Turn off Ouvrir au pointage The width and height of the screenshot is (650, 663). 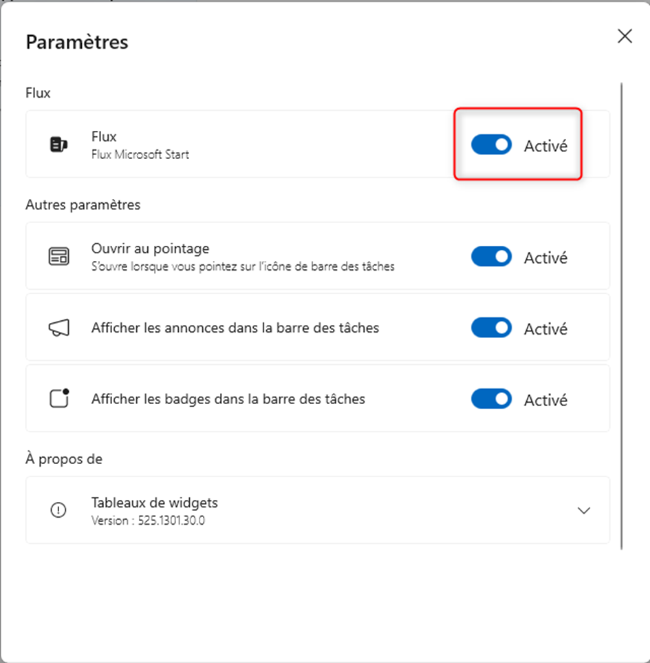490,257
